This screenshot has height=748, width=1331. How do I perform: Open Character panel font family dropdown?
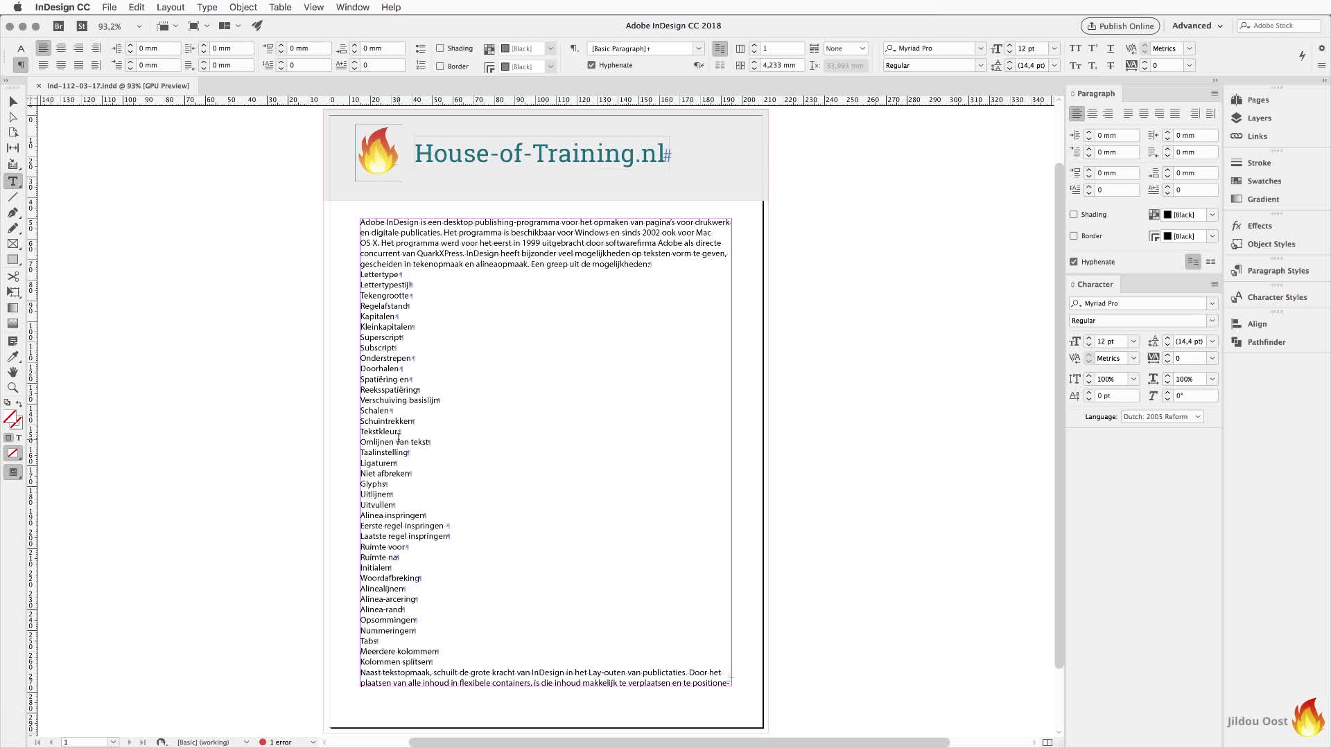(1212, 303)
